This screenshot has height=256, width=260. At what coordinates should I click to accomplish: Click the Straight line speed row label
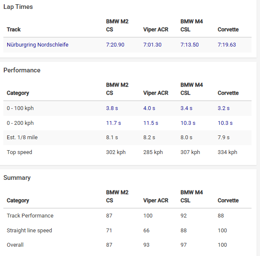(x=29, y=231)
